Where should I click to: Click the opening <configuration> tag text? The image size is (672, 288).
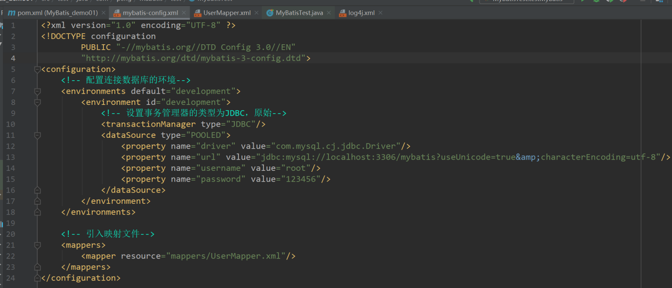coord(79,69)
